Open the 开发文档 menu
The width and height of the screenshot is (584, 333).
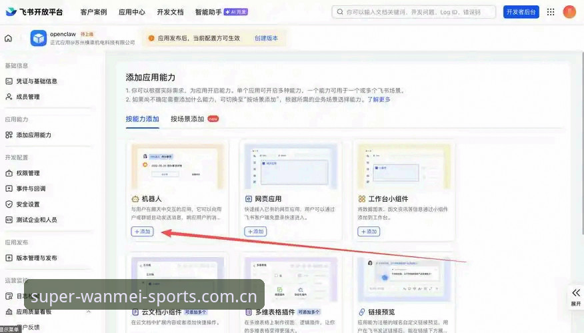click(x=170, y=12)
